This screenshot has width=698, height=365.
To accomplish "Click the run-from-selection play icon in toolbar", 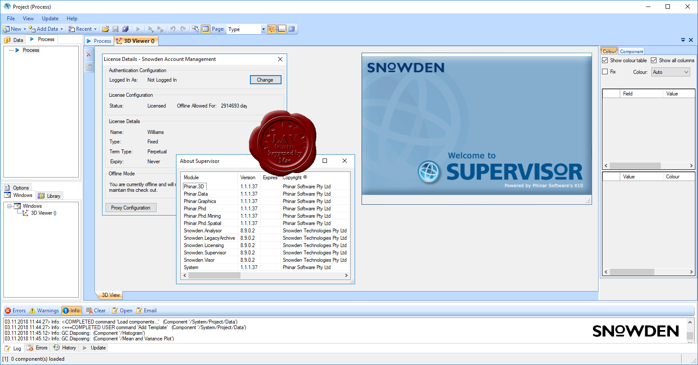I will pos(160,29).
